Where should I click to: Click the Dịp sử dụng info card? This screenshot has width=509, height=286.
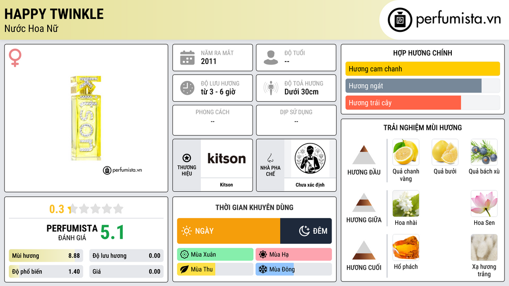click(x=296, y=120)
